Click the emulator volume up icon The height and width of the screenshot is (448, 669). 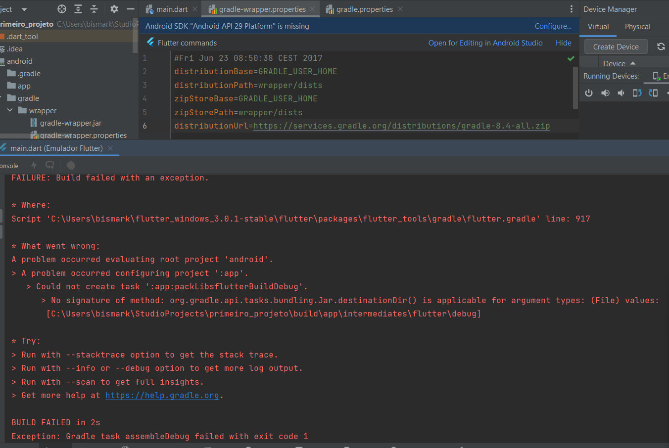605,93
